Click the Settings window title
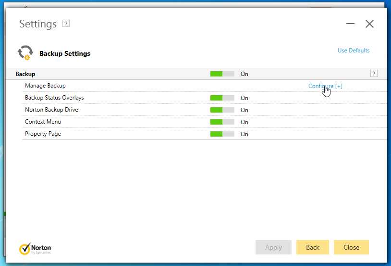This screenshot has width=391, height=266. [38, 24]
